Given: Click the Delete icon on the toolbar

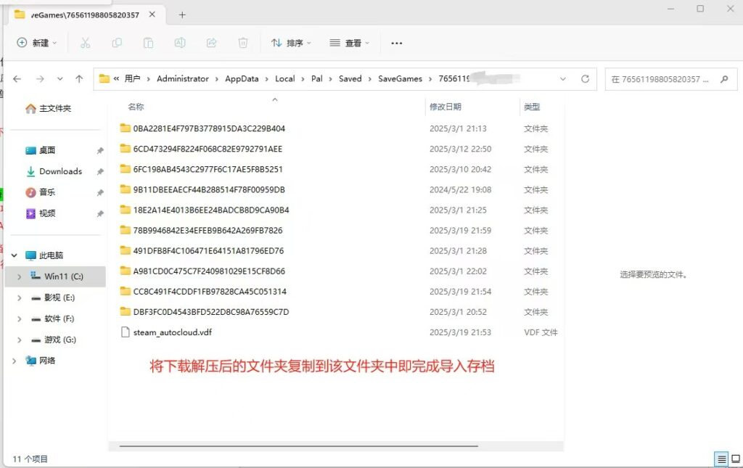Looking at the screenshot, I should coord(242,43).
